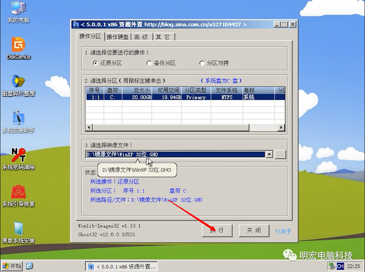Open the 我的电脑 desktop icon
The width and height of the screenshot is (365, 272).
(x=18, y=9)
